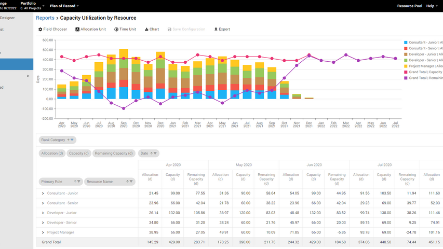Expand the Developer - Senior row
The height and width of the screenshot is (249, 443).
43,223
